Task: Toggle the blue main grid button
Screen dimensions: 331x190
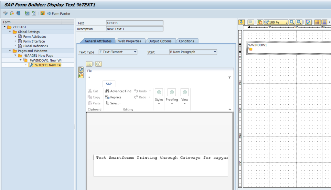Action: (325, 22)
